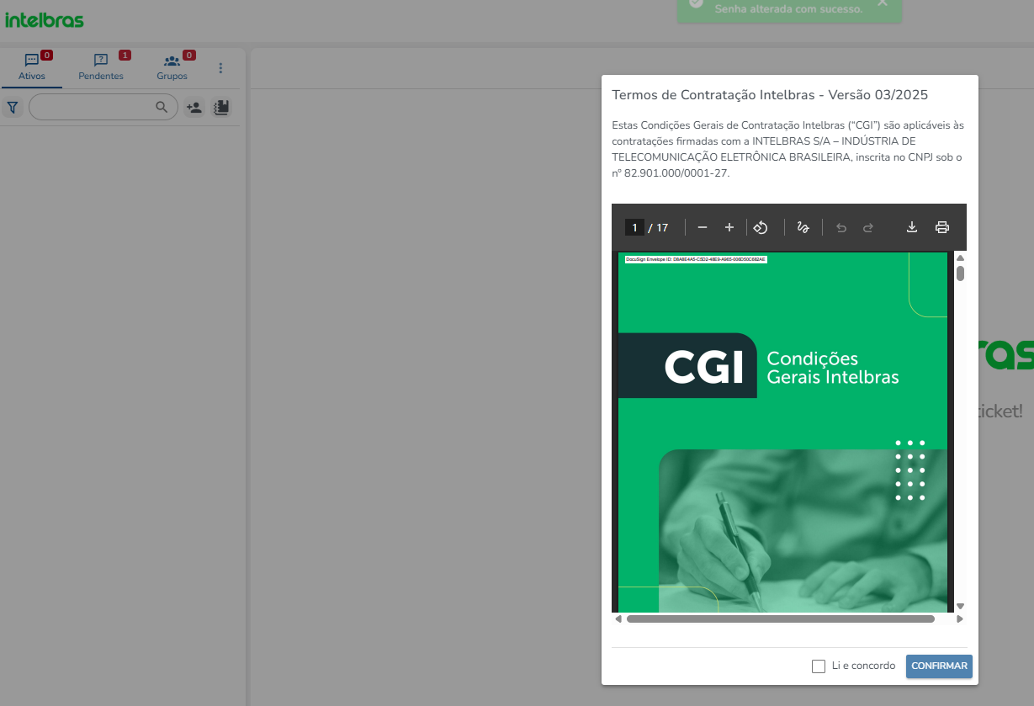The height and width of the screenshot is (706, 1034).
Task: Click the PDF scroll right arrow
Action: click(960, 618)
